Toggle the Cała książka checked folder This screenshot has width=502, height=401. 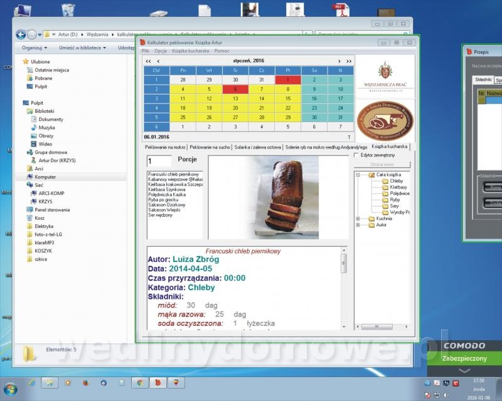(371, 175)
